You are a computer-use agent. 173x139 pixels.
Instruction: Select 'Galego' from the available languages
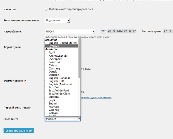click(53, 113)
